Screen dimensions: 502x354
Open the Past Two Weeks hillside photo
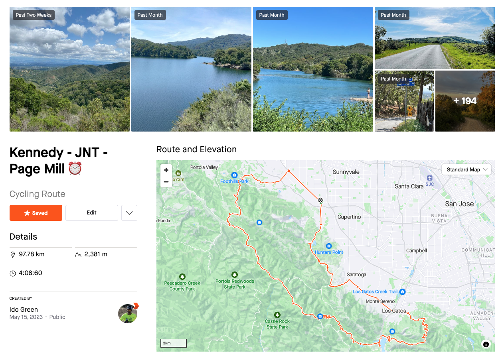pyautogui.click(x=69, y=69)
